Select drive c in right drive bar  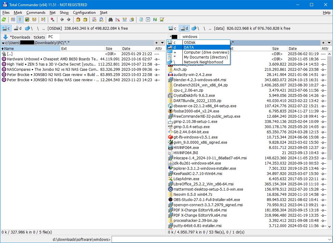(172, 28)
